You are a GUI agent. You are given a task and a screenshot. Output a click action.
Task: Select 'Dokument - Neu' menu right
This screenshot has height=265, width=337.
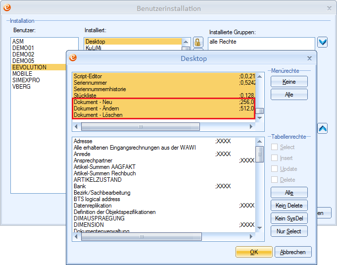point(164,102)
